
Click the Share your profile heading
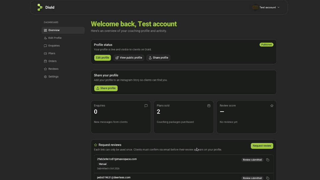pos(106,75)
